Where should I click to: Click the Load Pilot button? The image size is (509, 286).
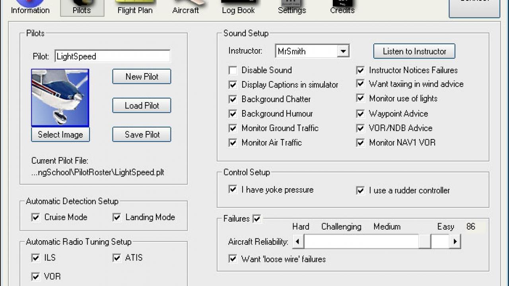click(x=142, y=105)
